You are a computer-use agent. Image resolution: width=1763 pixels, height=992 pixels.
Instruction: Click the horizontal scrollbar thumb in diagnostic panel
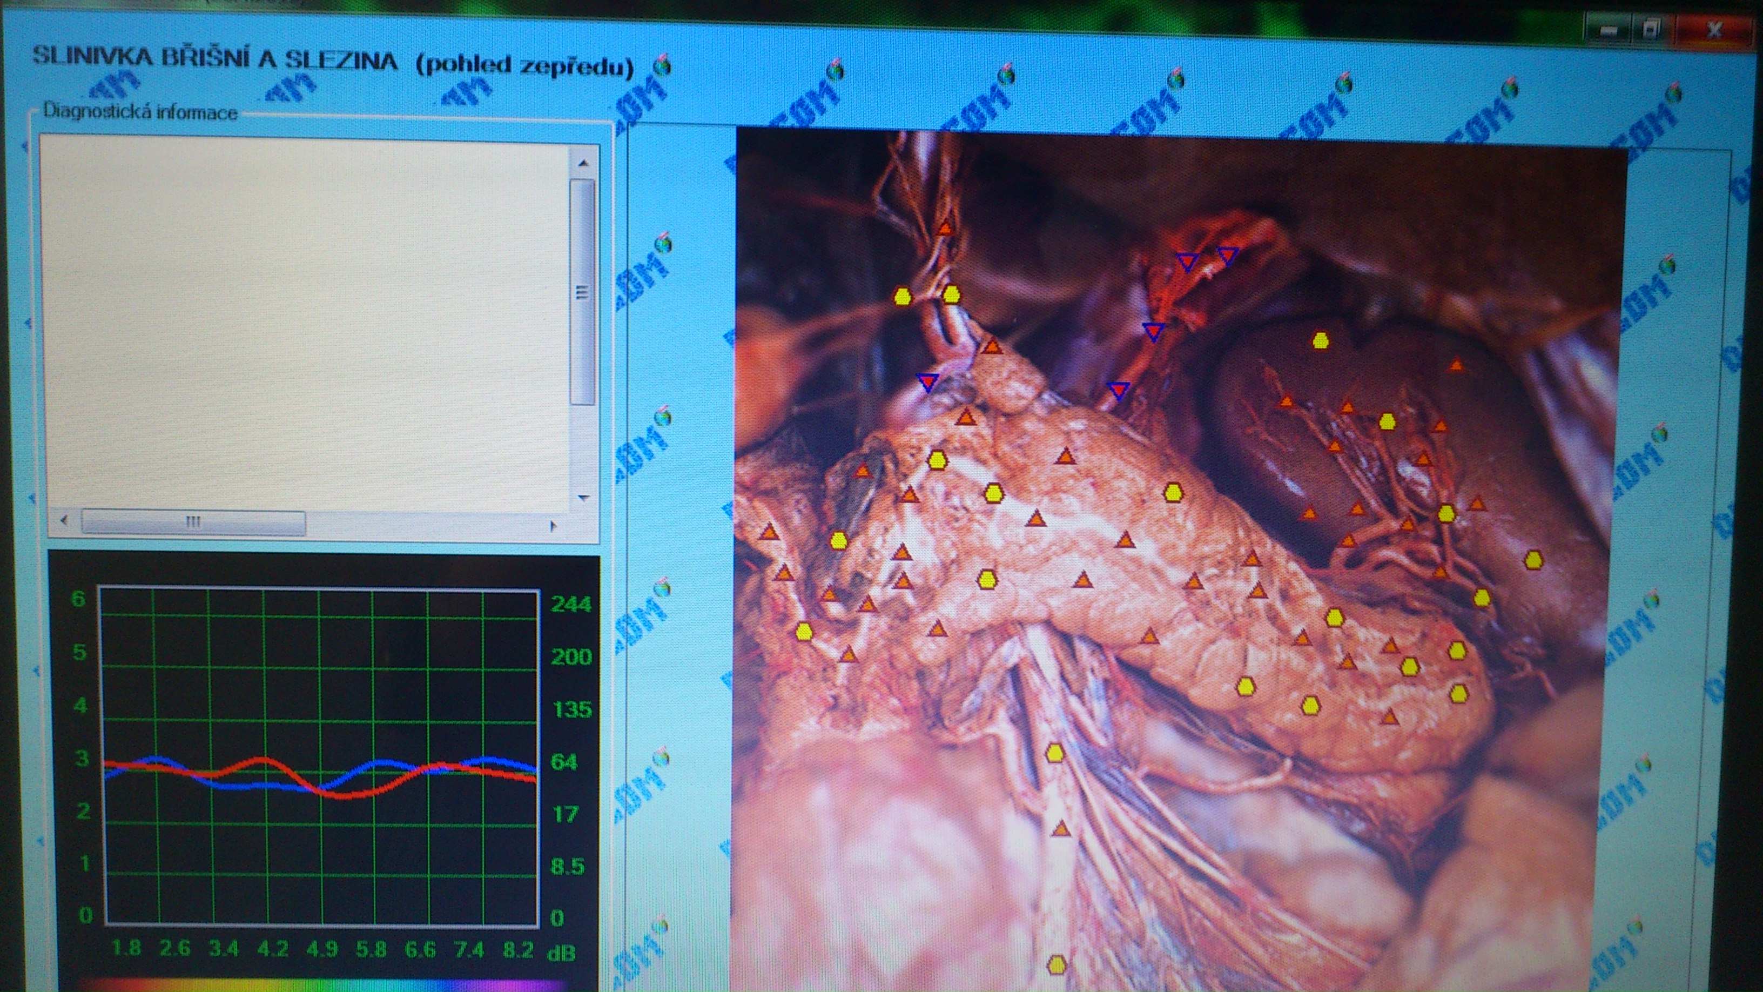coord(194,522)
